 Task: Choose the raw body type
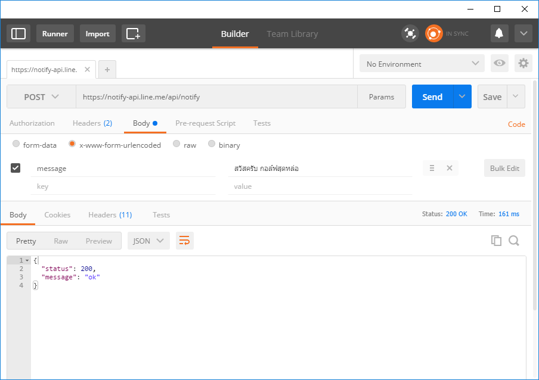176,144
